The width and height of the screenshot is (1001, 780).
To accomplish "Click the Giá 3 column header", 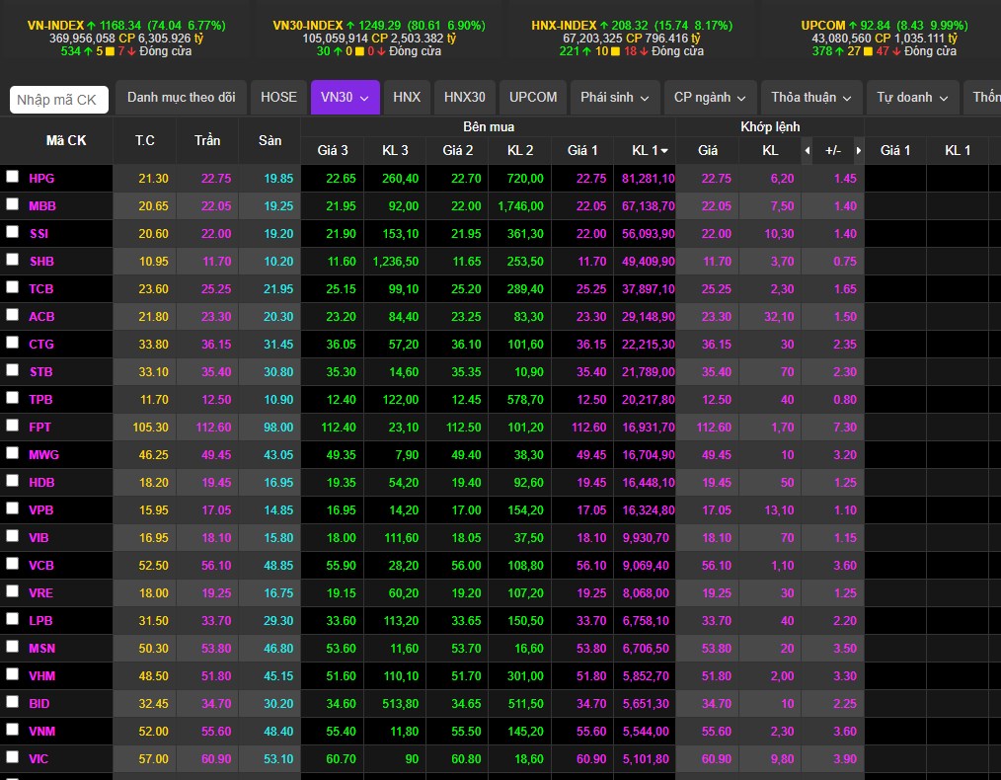I will pyautogui.click(x=333, y=151).
